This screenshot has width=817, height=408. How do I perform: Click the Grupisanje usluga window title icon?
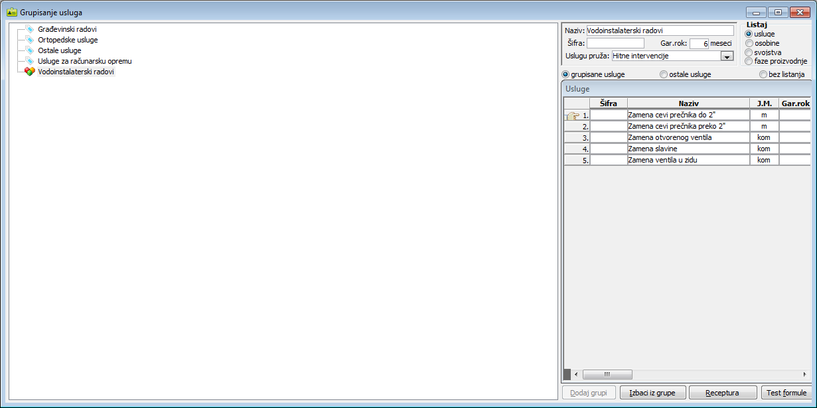[x=11, y=12]
